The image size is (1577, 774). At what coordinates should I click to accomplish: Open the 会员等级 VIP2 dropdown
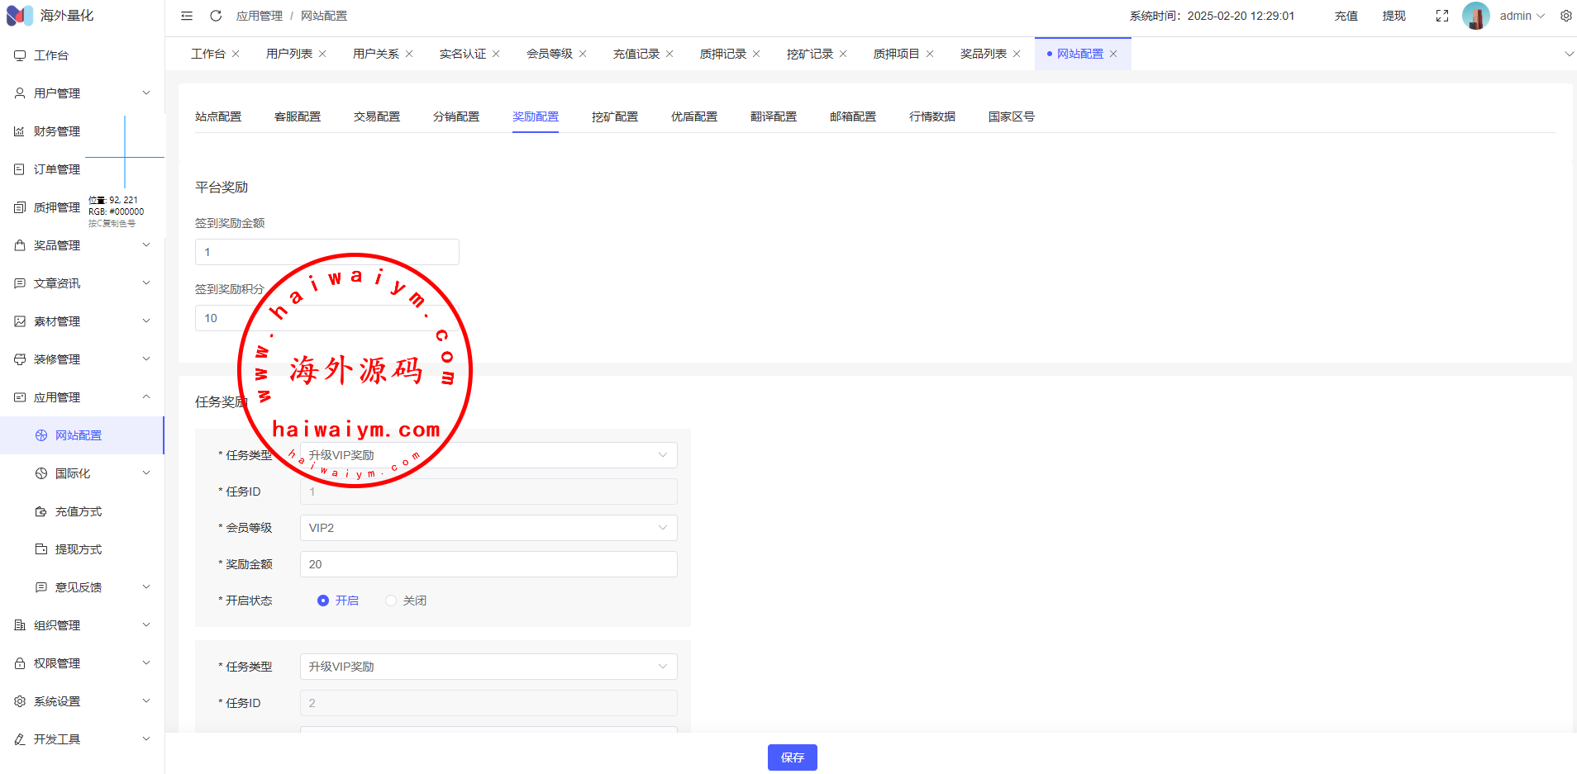click(488, 528)
